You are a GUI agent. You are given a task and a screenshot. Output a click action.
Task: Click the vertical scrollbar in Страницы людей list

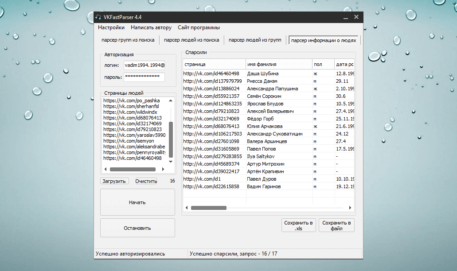pos(171,139)
